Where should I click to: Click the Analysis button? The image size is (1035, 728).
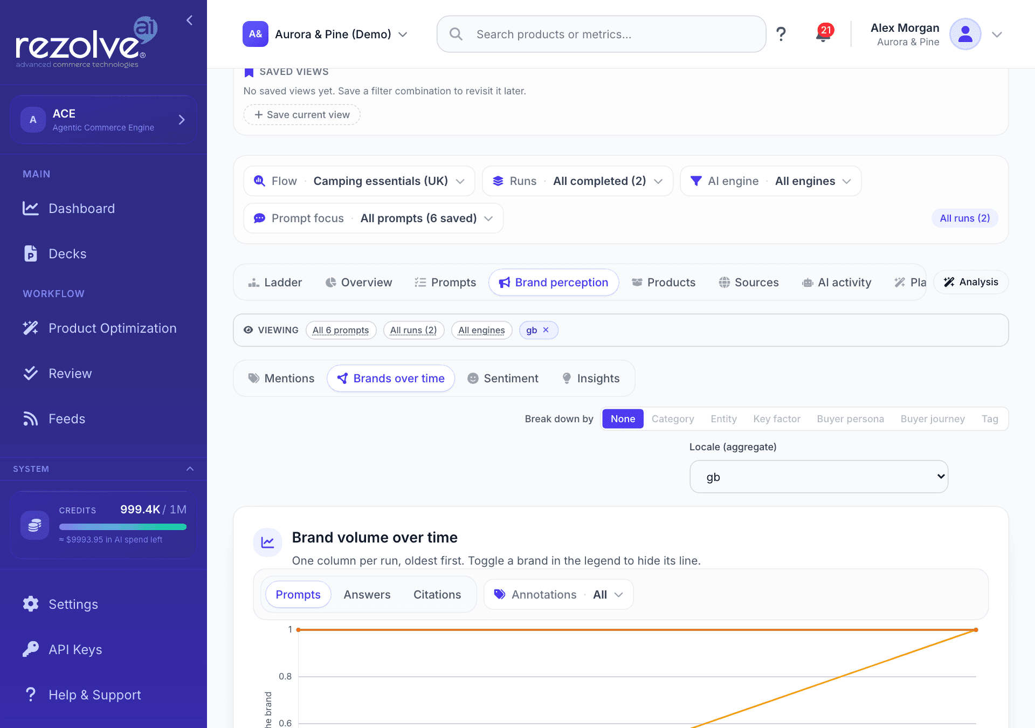(x=971, y=282)
